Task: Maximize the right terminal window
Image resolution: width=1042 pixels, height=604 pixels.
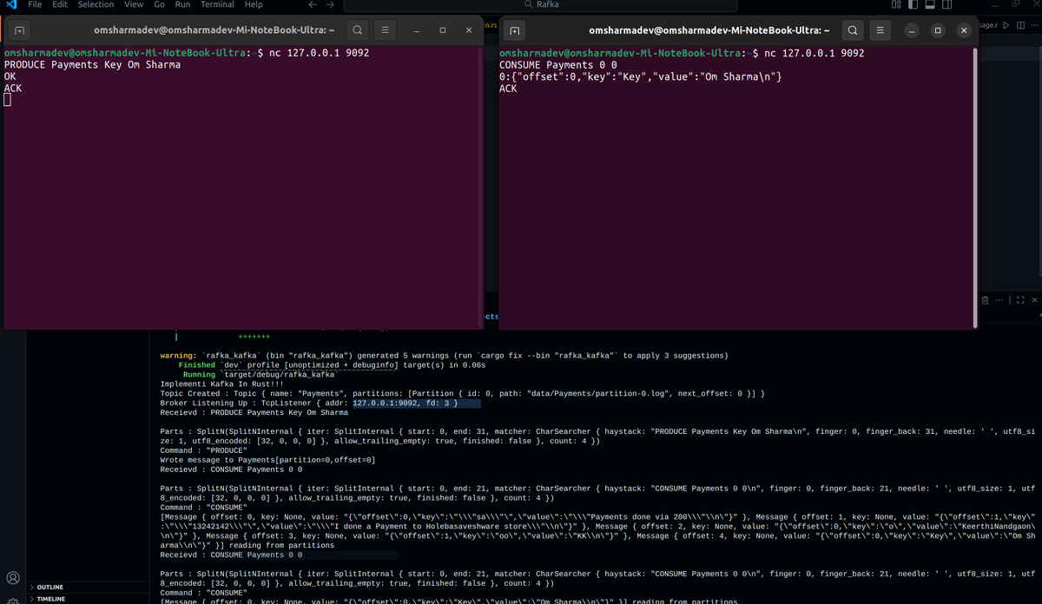Action: [938, 30]
